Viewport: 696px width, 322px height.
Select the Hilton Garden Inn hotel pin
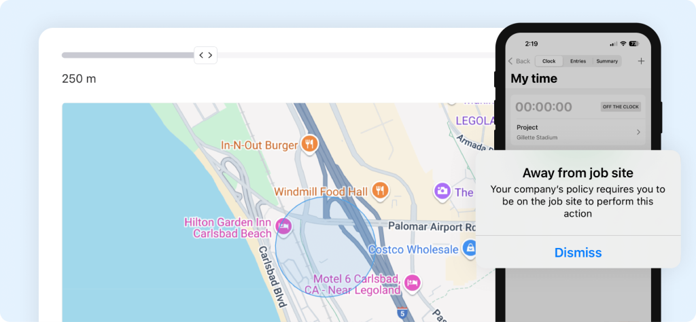[x=284, y=226]
